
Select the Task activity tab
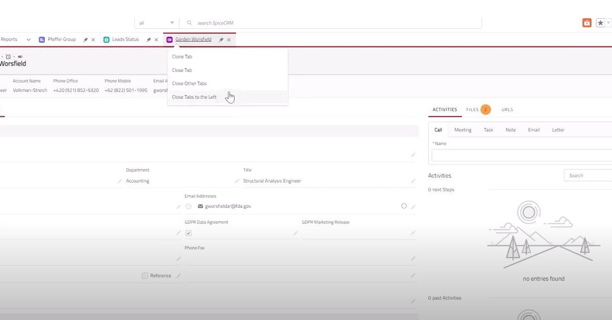coord(488,130)
